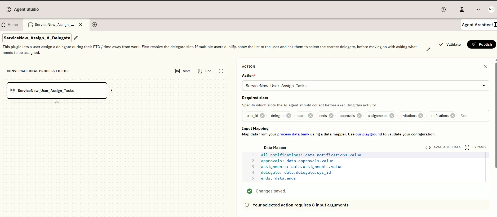Expand the process editor to fullscreen
497x217 pixels.
coord(221,71)
